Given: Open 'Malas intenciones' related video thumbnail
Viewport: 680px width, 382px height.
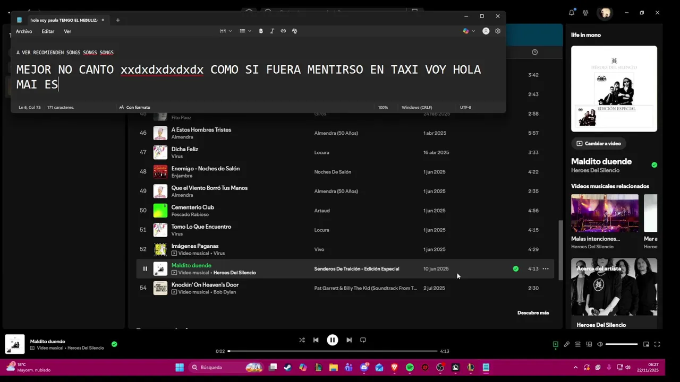Looking at the screenshot, I should (x=605, y=213).
